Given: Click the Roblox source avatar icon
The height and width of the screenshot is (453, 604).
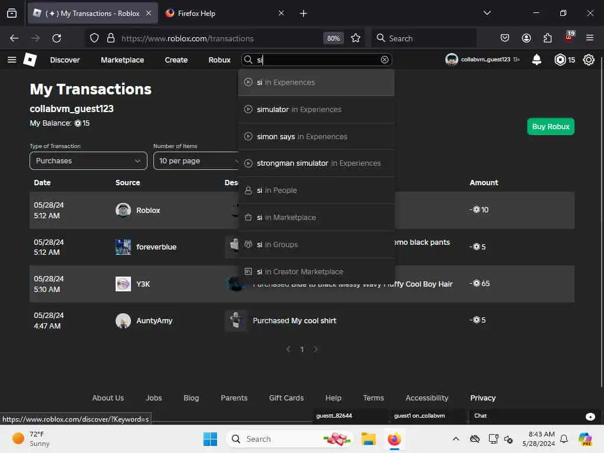Looking at the screenshot, I should [x=123, y=211].
